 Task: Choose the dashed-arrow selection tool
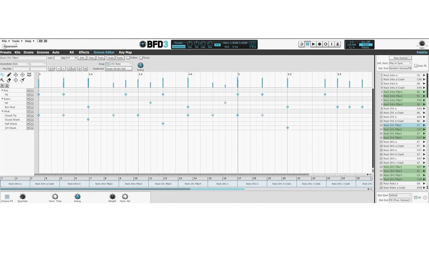coord(3,75)
